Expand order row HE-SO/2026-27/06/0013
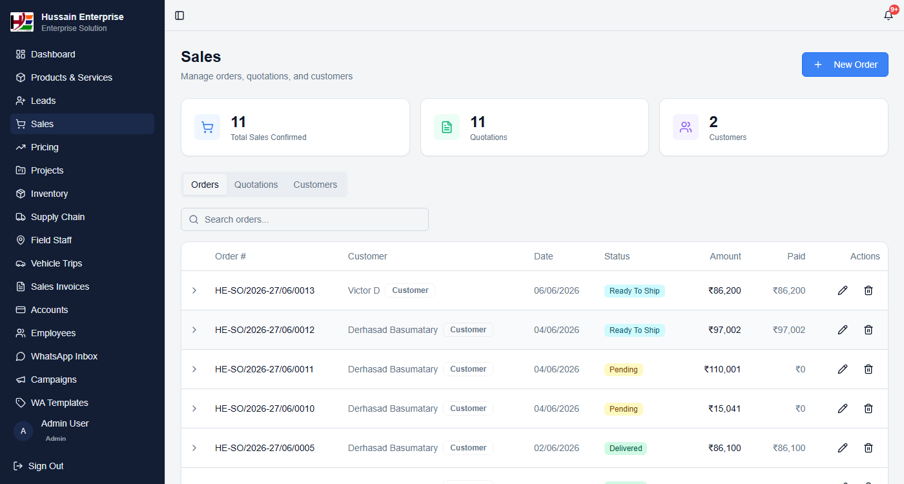Viewport: 904px width, 484px height. click(194, 290)
